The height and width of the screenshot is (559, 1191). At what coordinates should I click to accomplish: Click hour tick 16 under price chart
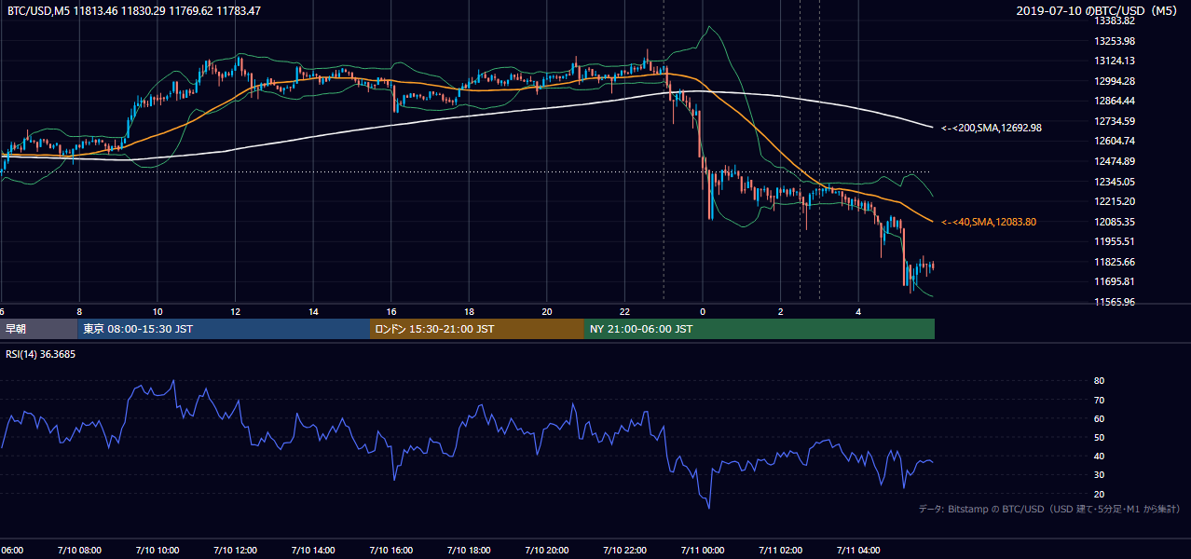pyautogui.click(x=391, y=312)
